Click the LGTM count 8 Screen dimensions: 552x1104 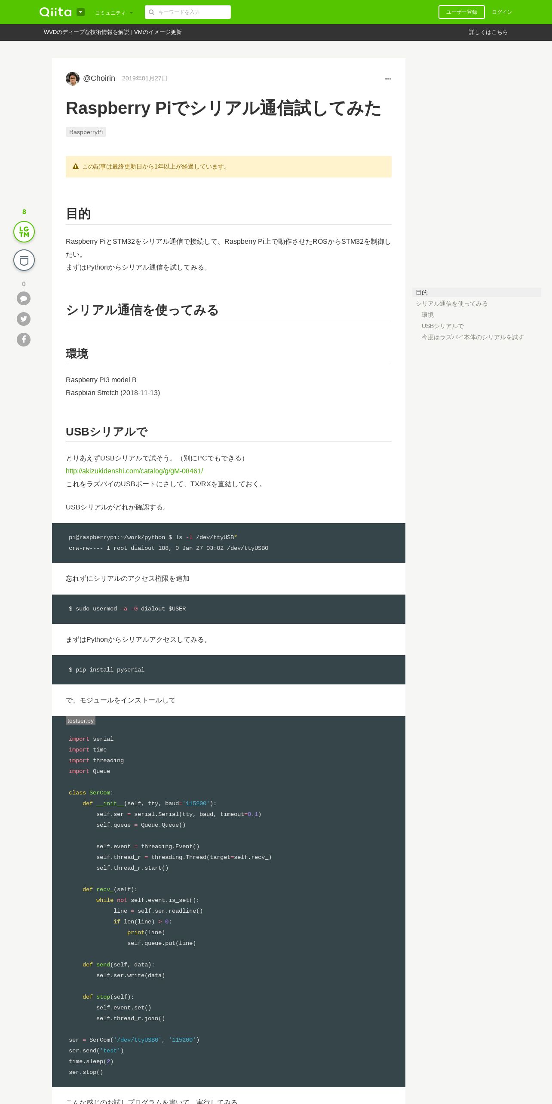click(24, 212)
